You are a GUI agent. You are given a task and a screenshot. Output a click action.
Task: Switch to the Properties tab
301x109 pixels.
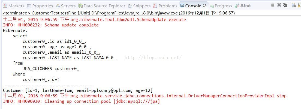point(40,6)
